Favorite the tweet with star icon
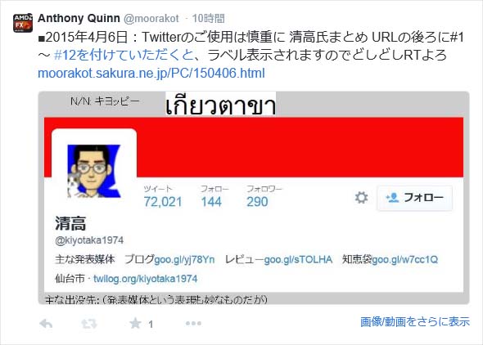 click(x=135, y=324)
